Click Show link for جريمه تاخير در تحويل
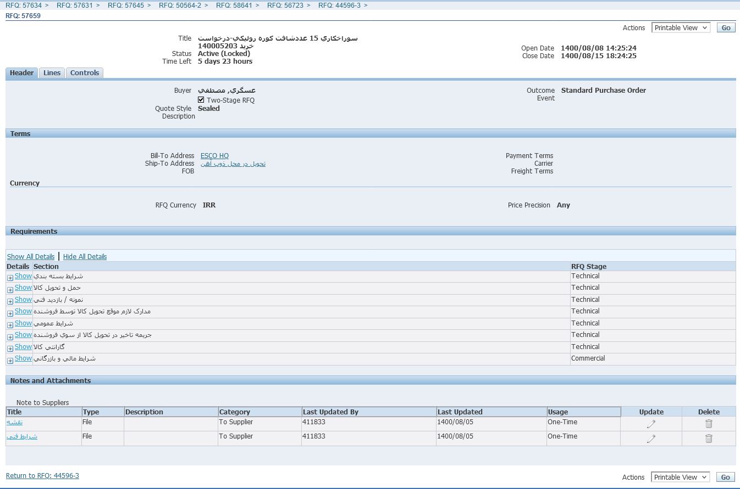This screenshot has width=740, height=489. click(23, 335)
